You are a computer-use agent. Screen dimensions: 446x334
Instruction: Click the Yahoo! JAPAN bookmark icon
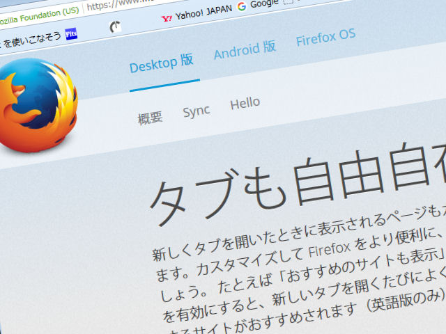point(167,19)
